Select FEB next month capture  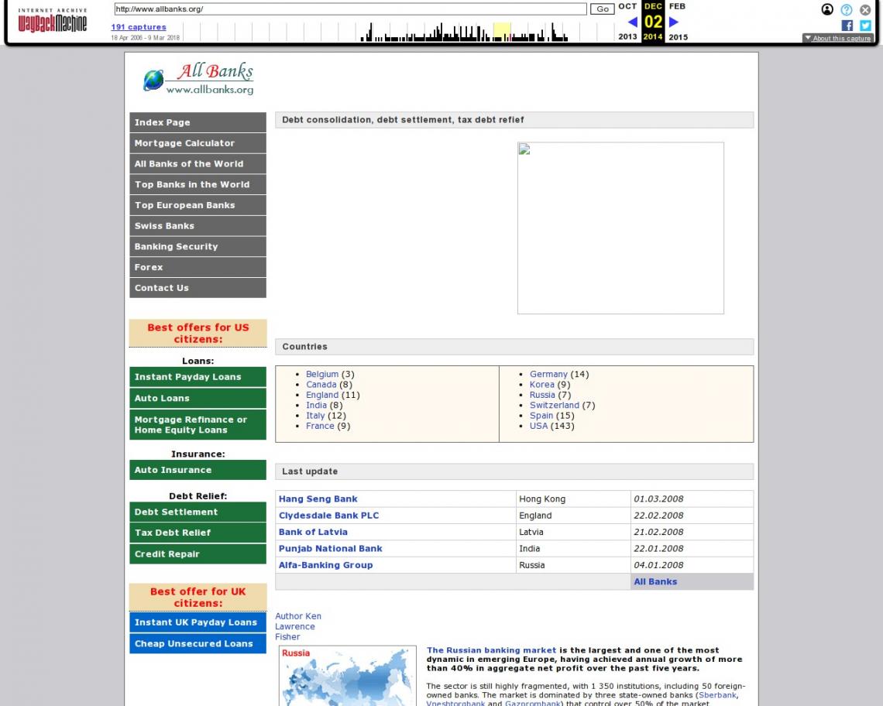(x=677, y=6)
